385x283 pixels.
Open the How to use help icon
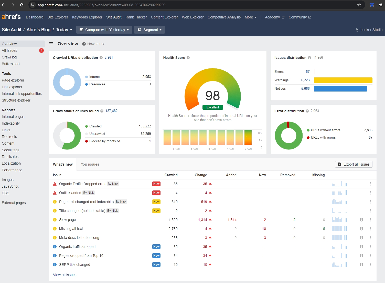point(84,44)
